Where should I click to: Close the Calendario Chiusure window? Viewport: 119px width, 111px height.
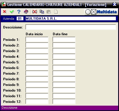pyautogui.click(x=114, y=4)
